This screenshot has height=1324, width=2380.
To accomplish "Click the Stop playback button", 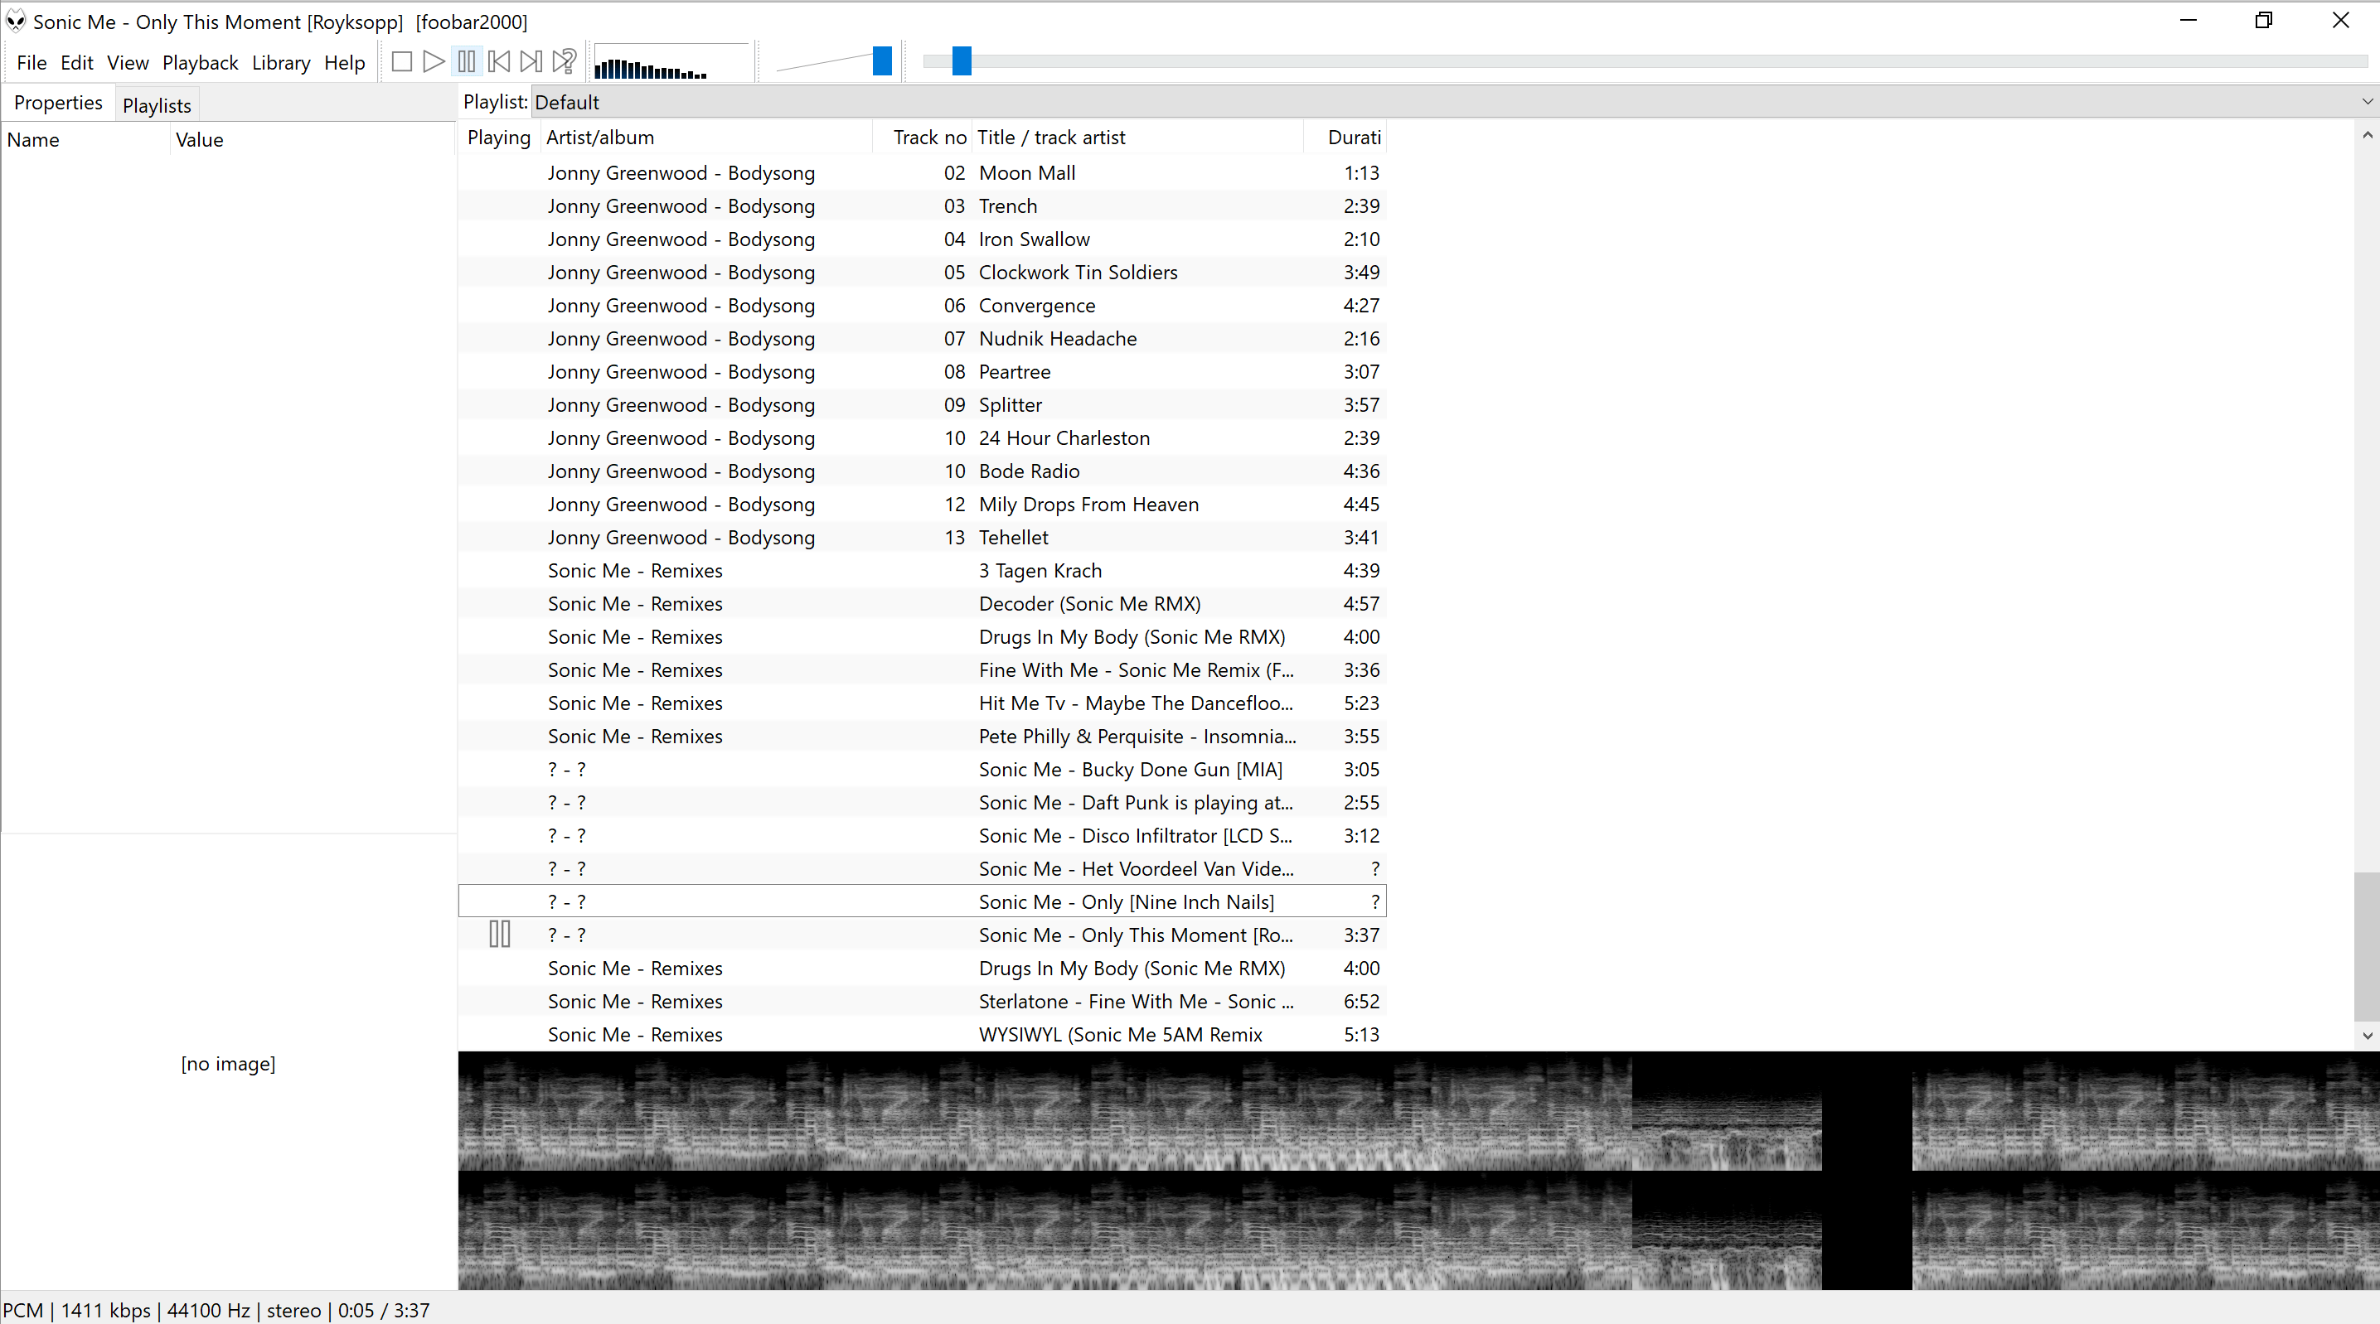I will 401,62.
